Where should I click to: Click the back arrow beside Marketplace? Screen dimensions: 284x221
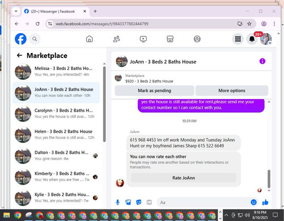[19, 55]
